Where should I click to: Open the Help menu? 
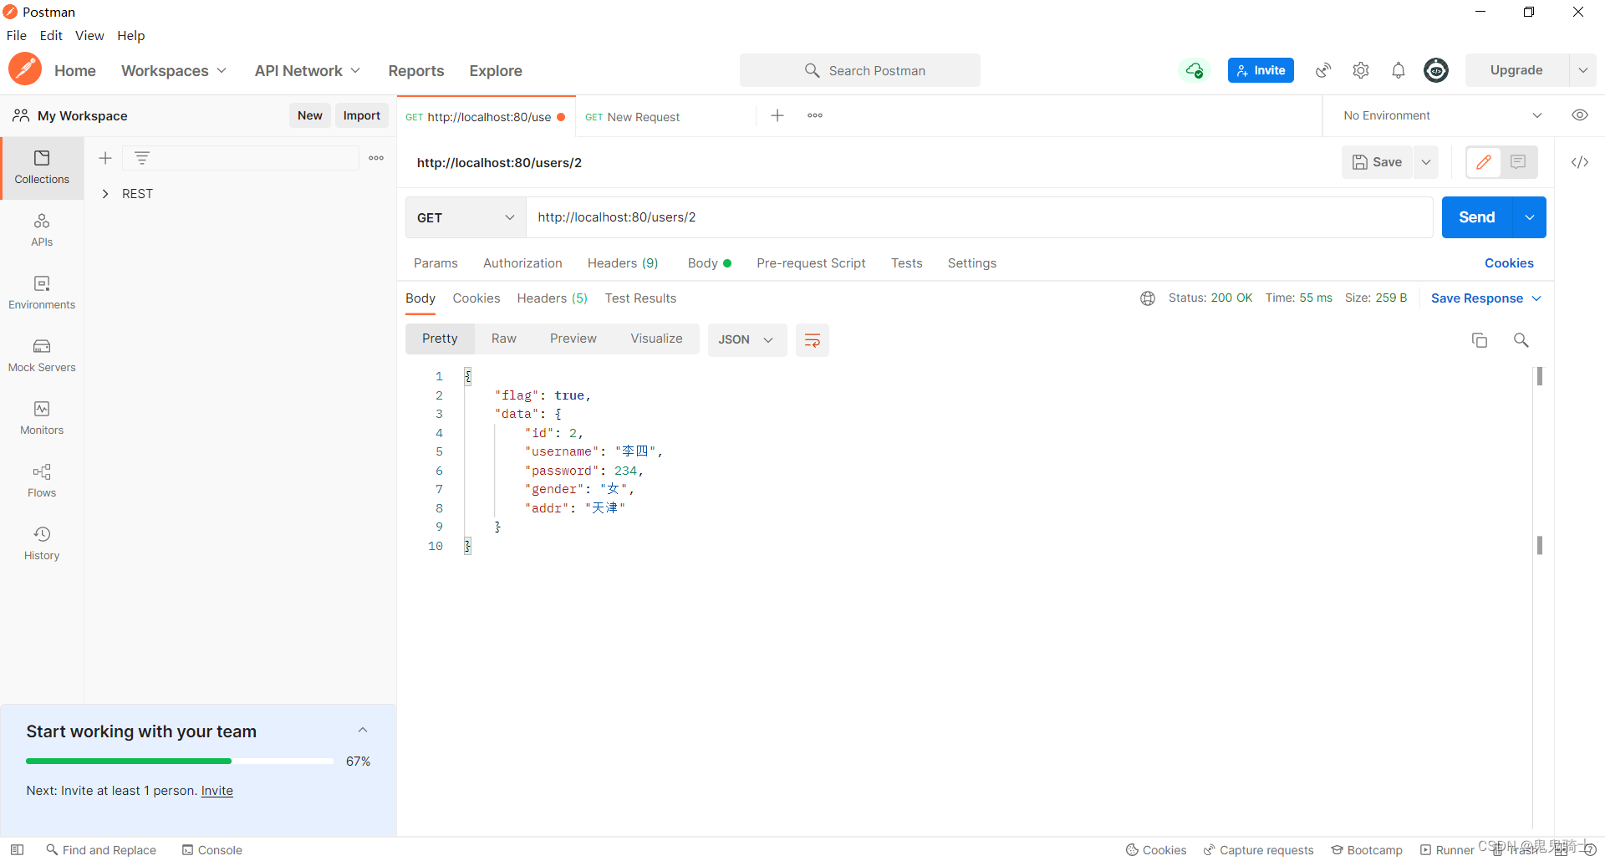point(130,35)
